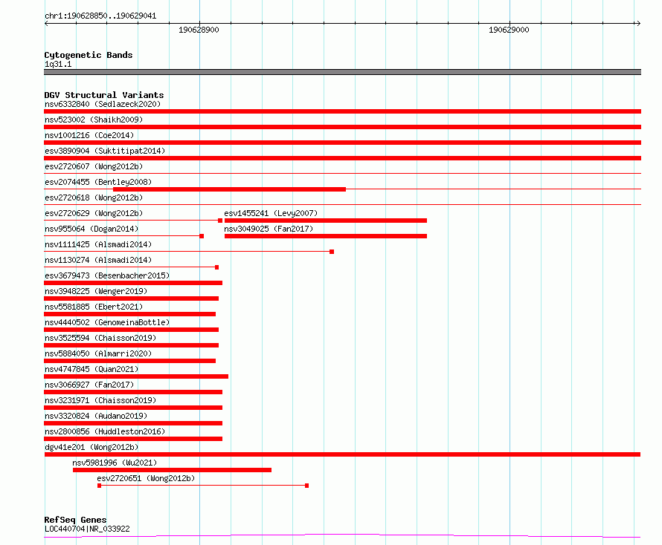Click the esv2720651 left end marker
Image resolution: width=662 pixels, height=545 pixels.
click(x=99, y=486)
